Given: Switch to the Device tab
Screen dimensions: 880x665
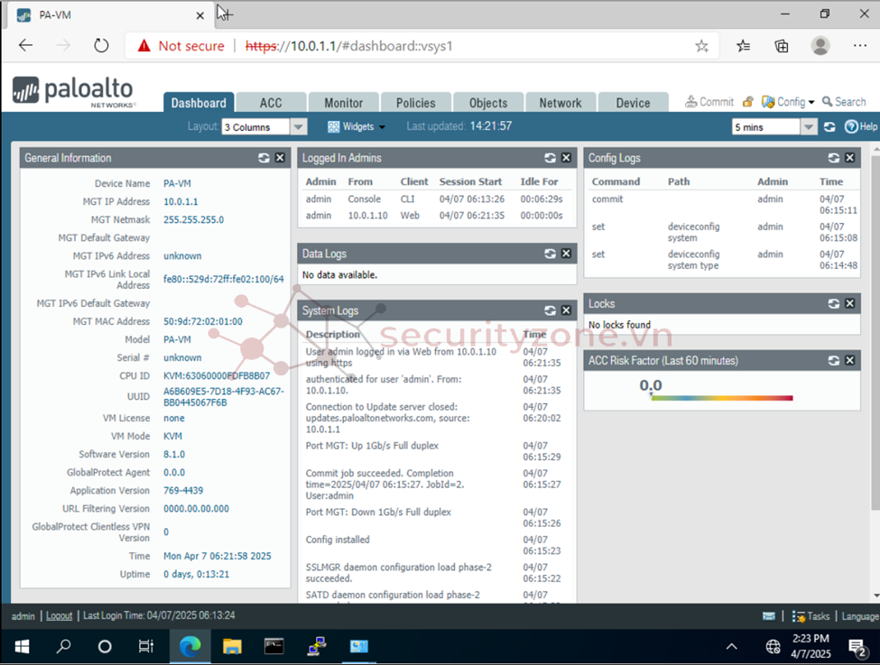Looking at the screenshot, I should 633,103.
